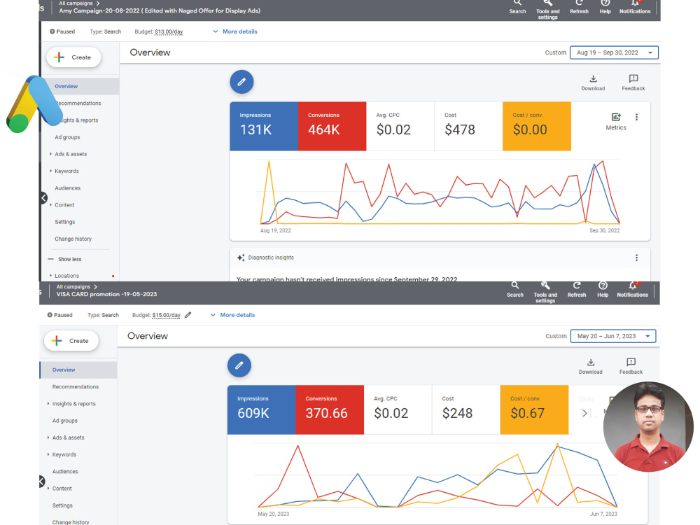Expand More details for VISA CARD promotion
Viewport: 700px width, 525px height.
[x=232, y=315]
